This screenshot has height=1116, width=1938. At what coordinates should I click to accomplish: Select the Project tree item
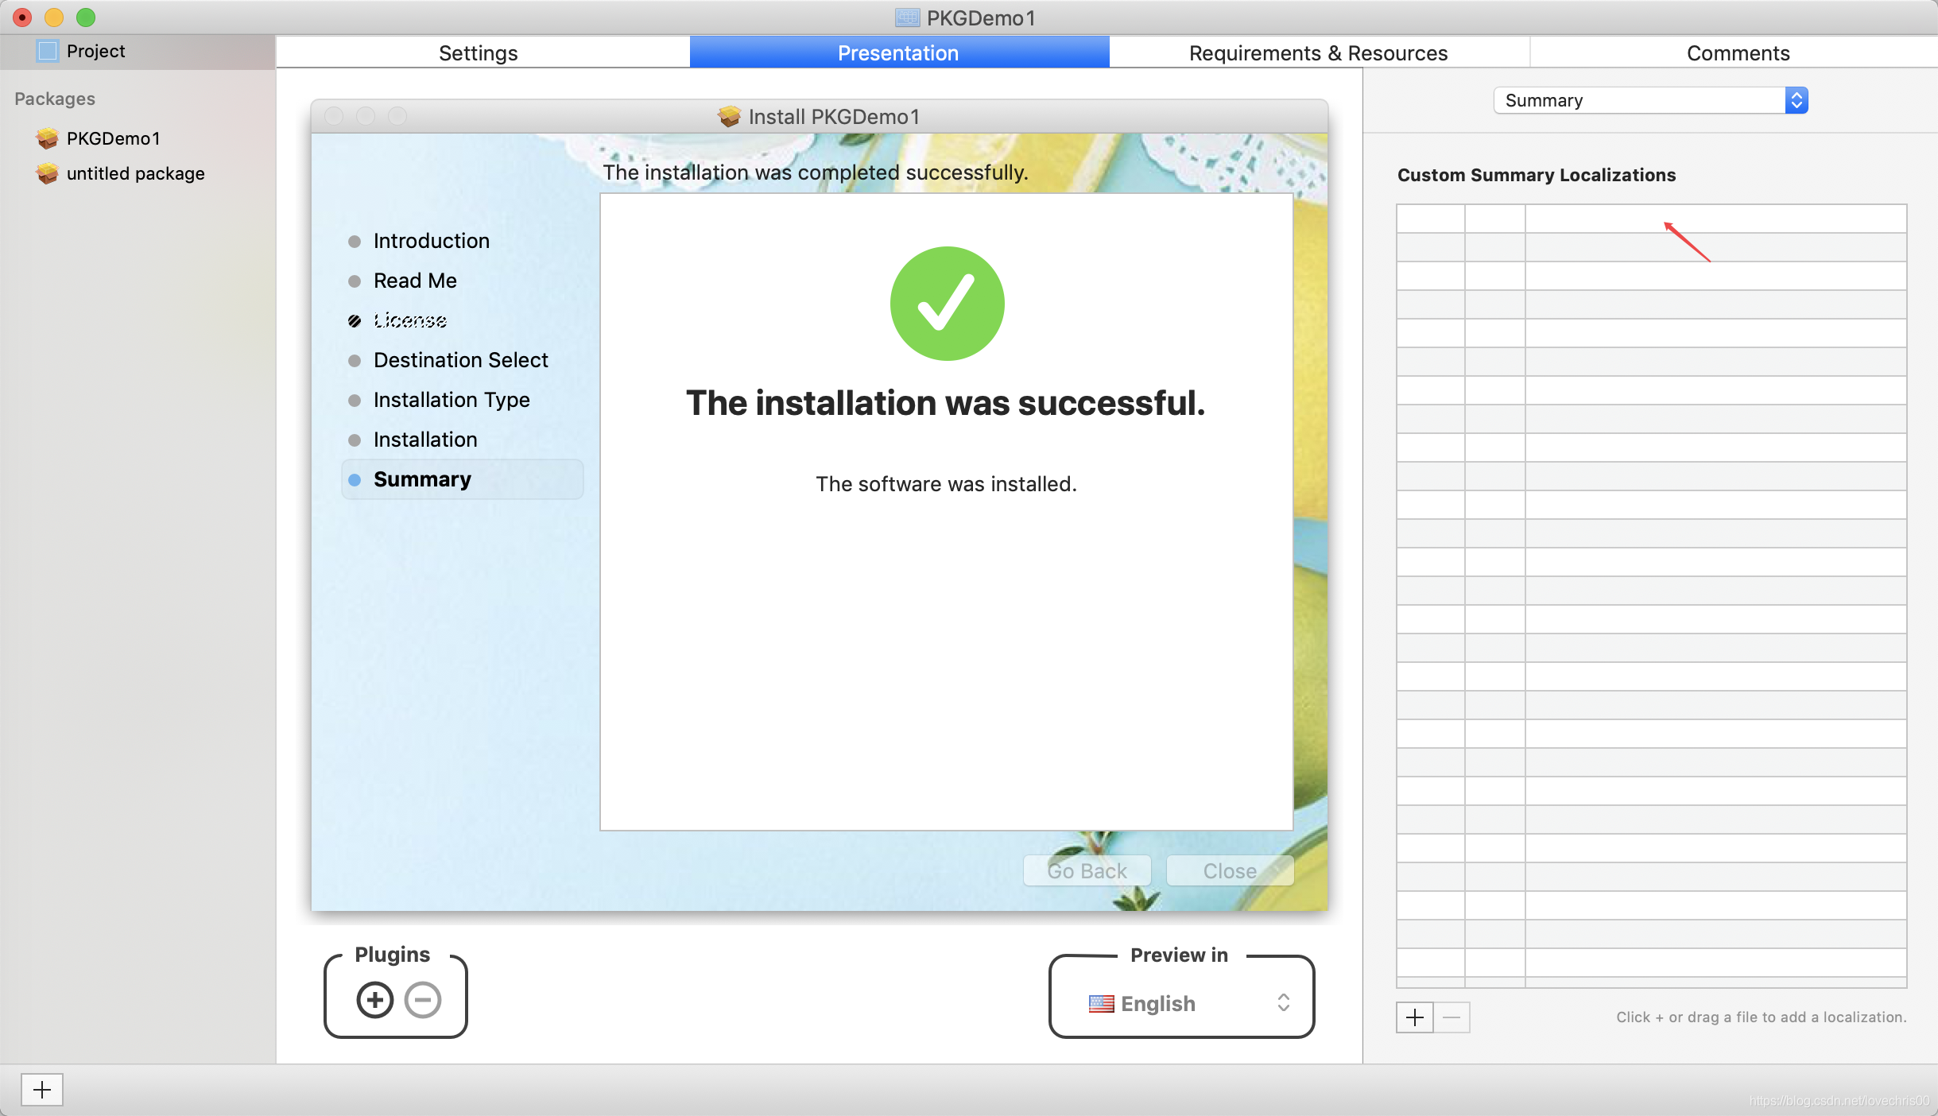tap(96, 51)
